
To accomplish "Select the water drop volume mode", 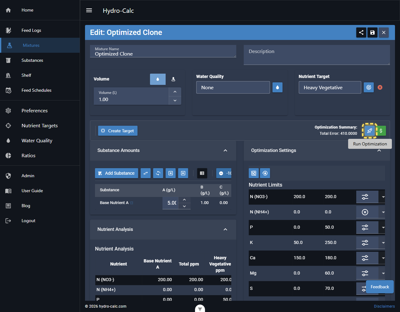I will click(x=158, y=79).
